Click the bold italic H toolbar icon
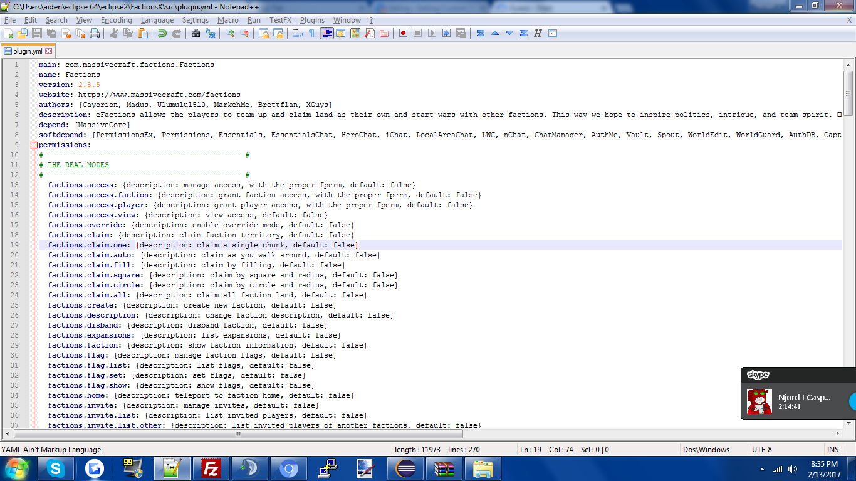 click(538, 33)
